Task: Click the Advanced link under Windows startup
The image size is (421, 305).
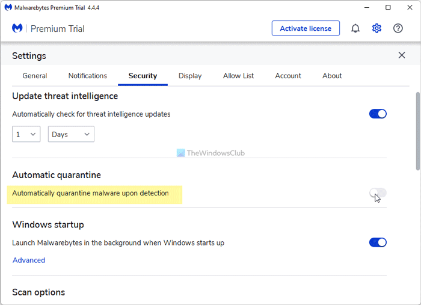Action: pyautogui.click(x=29, y=260)
